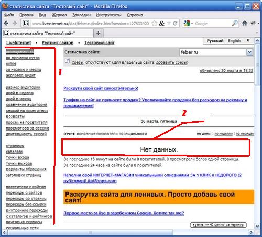Click the orange Раскрутка сайта для ленивых banner

tap(159, 197)
